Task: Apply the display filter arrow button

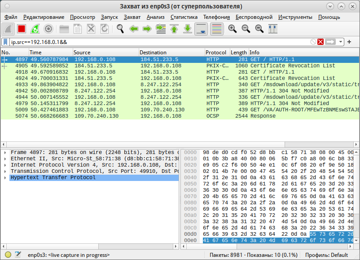Action: [330, 42]
